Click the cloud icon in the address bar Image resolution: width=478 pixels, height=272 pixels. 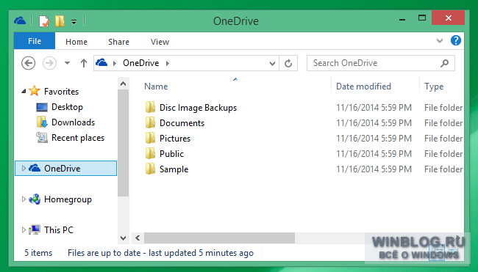coord(101,63)
